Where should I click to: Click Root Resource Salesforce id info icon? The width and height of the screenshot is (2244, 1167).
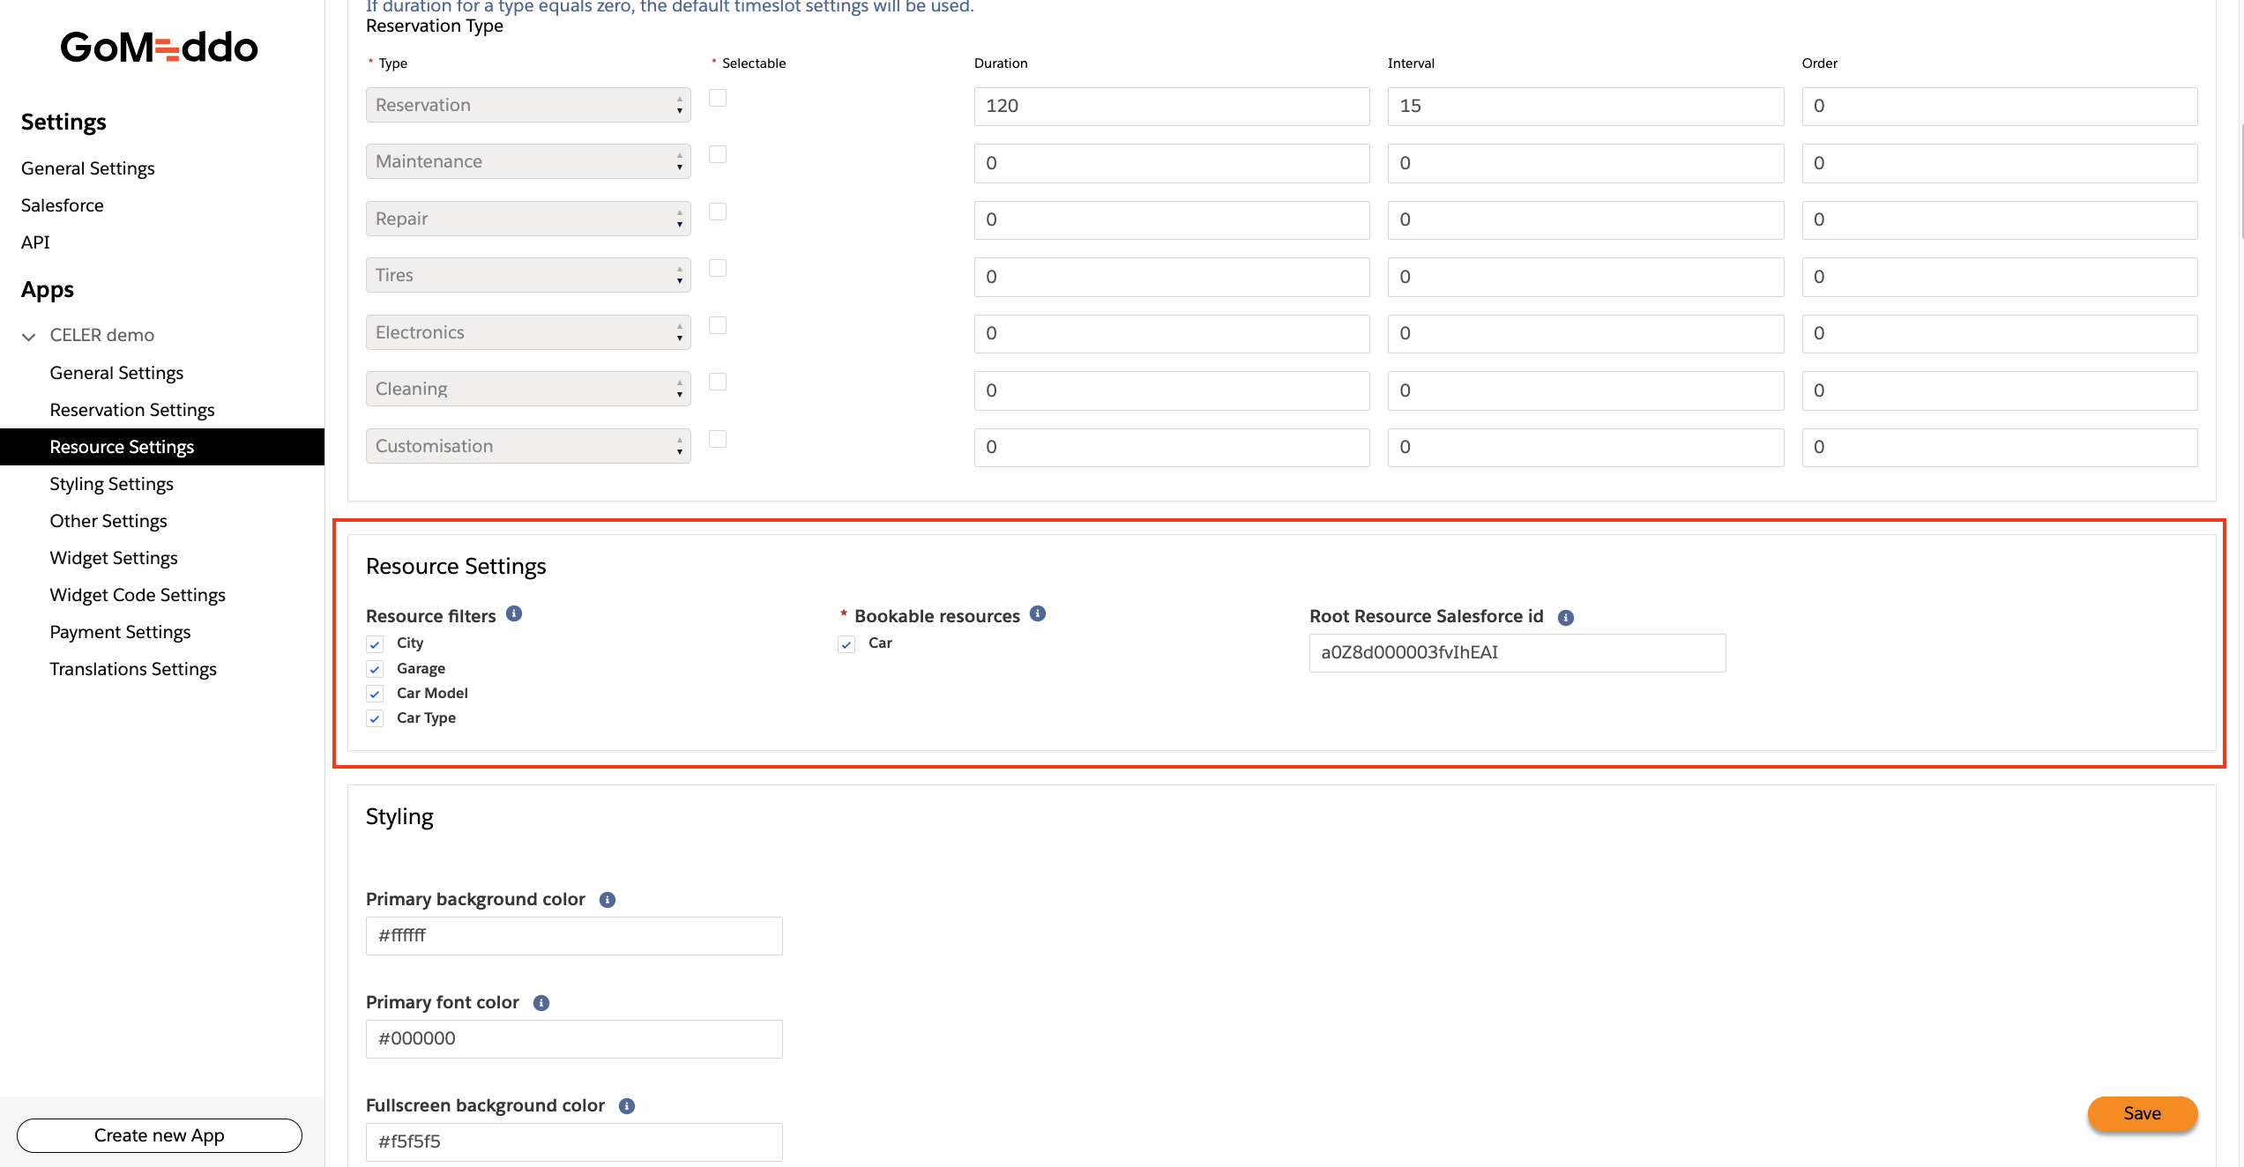click(1565, 618)
